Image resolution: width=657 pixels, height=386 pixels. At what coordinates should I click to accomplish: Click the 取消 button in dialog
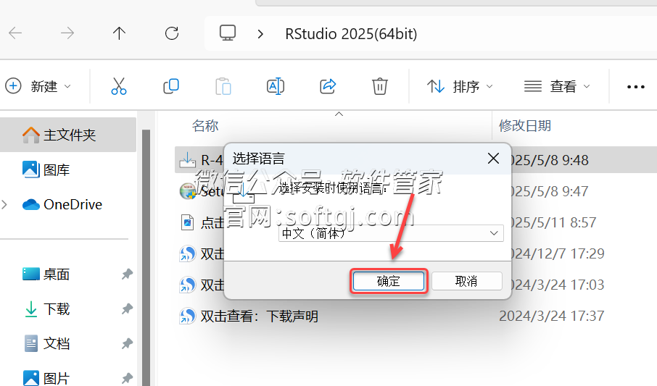tap(467, 281)
